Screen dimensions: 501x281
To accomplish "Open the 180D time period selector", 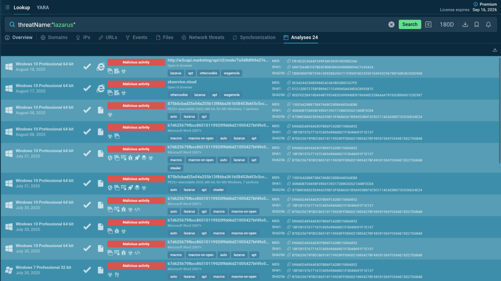I will 447,24.
